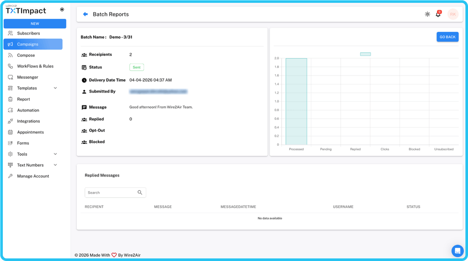
Task: Click the blue back arrow icon
Action: click(x=85, y=14)
